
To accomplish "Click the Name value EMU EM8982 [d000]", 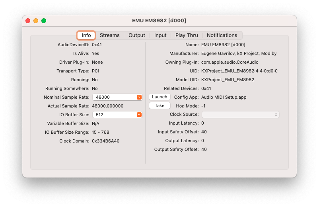I will point(223,45).
